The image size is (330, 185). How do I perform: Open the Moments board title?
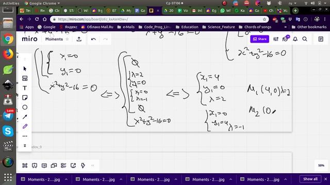(x=54, y=39)
